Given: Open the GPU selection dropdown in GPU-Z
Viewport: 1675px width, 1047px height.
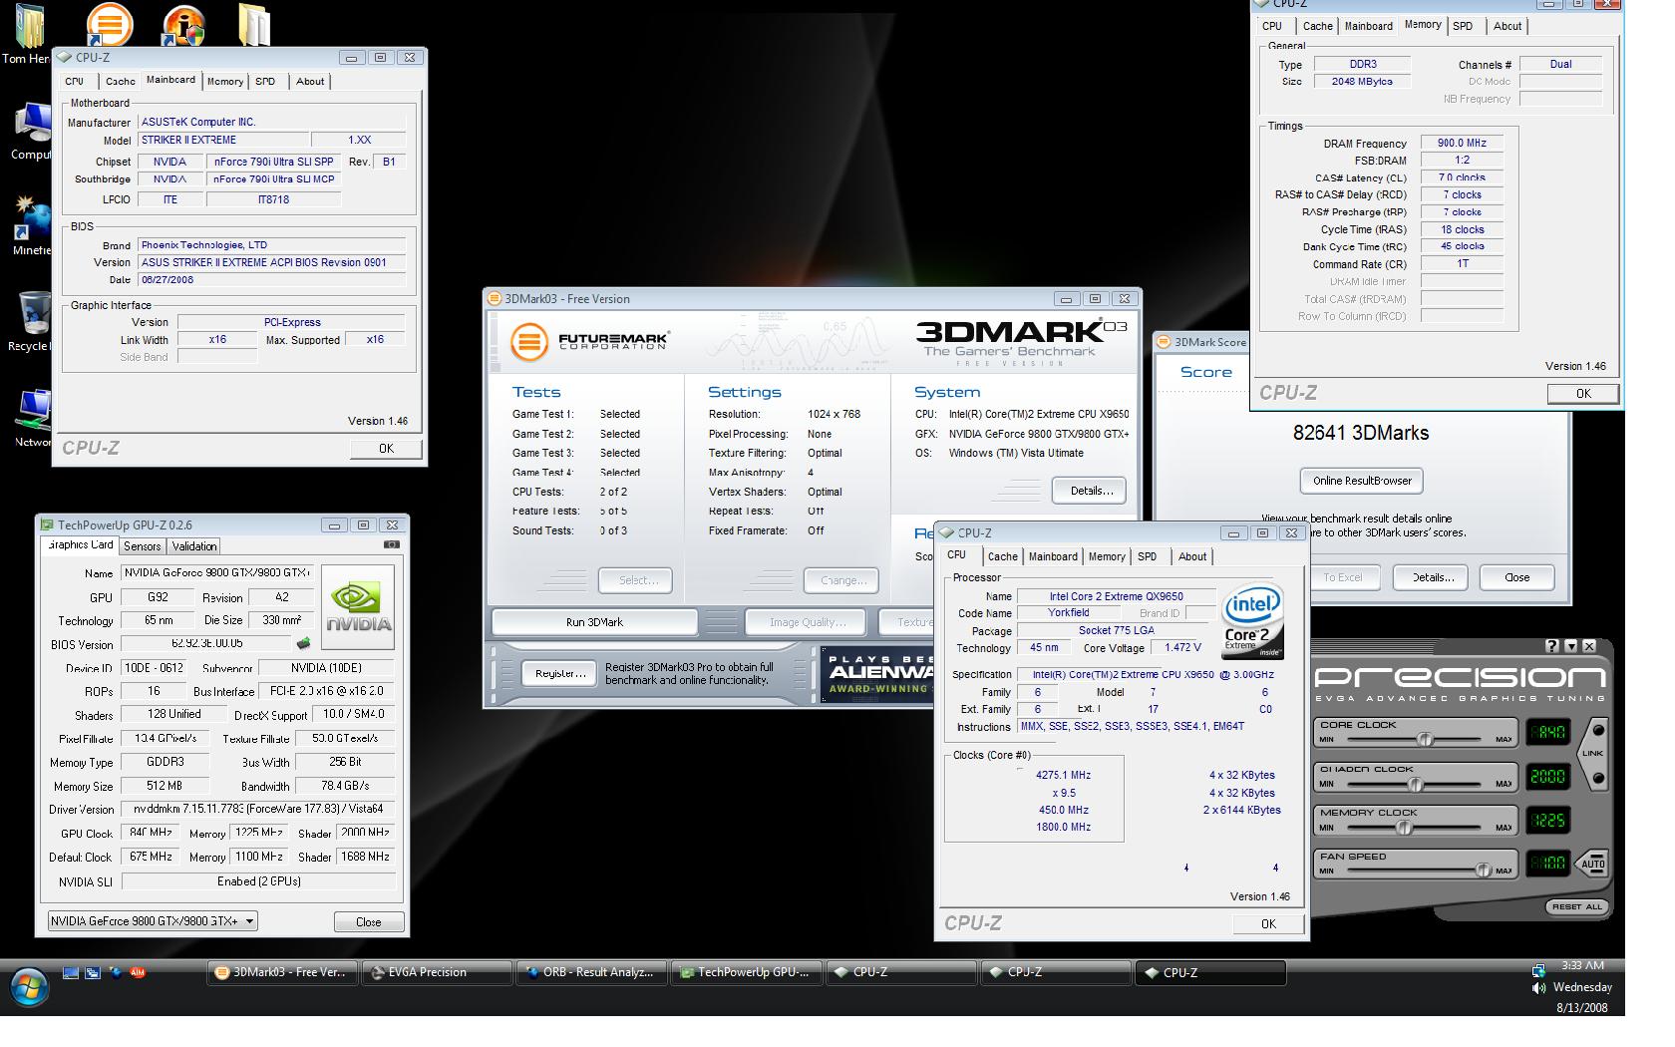Looking at the screenshot, I should click(x=153, y=921).
